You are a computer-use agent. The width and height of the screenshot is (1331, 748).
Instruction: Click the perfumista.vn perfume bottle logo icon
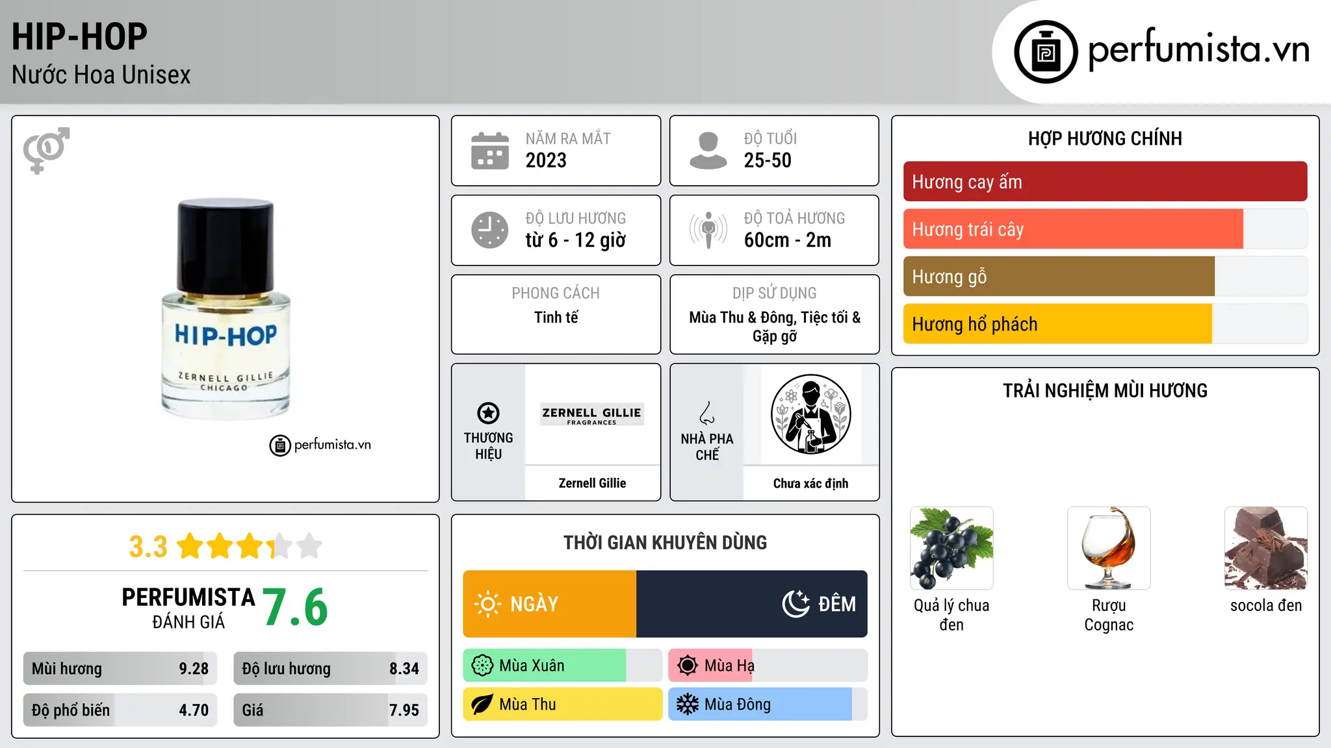click(x=1046, y=52)
